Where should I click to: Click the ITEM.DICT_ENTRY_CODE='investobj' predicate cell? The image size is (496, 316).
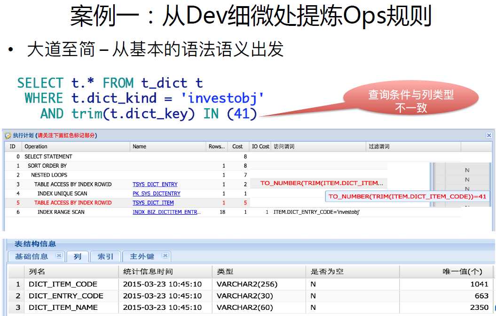coord(316,212)
